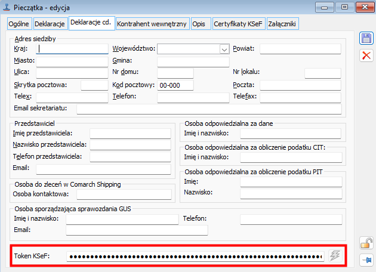Select the Załączniki tab
Image resolution: width=376 pixels, height=272 pixels.
(282, 24)
